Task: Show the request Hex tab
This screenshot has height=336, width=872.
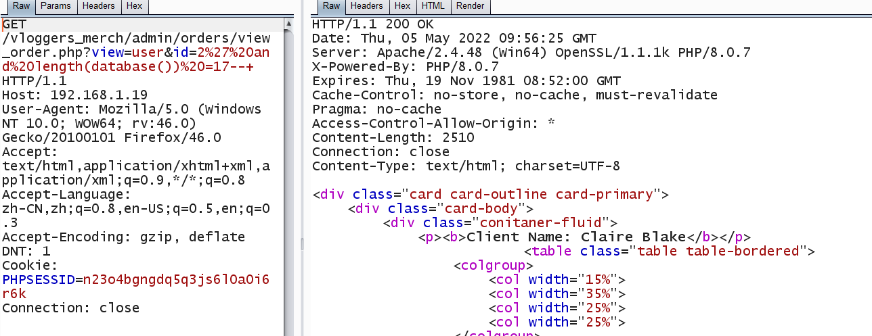Action: coord(134,7)
